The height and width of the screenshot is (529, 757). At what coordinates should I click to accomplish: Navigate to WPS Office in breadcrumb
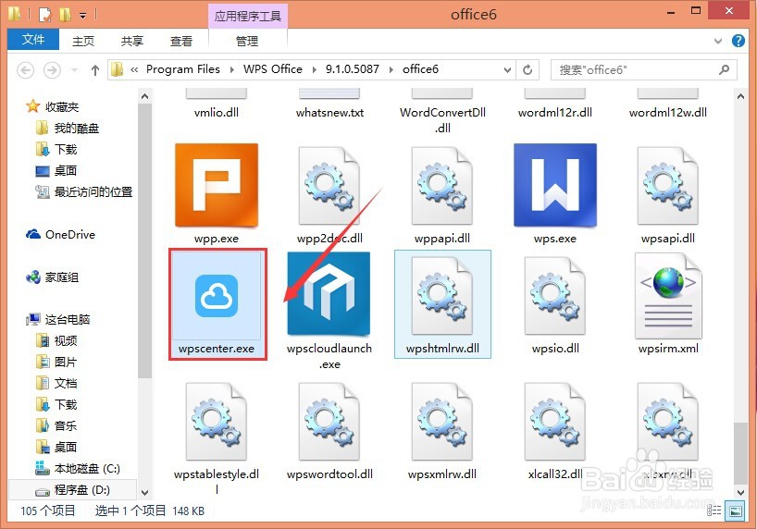[x=273, y=69]
